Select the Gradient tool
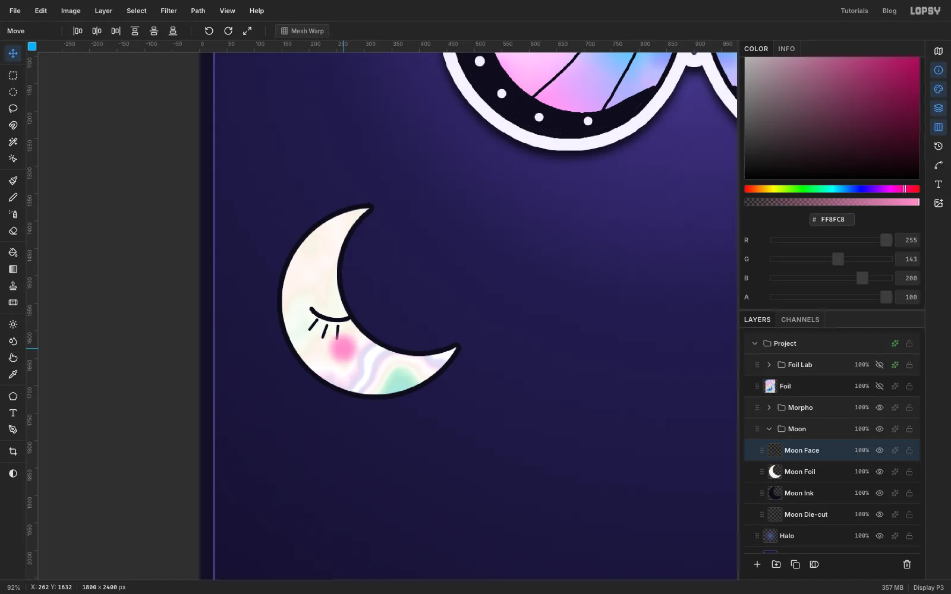This screenshot has height=594, width=951. 13,269
